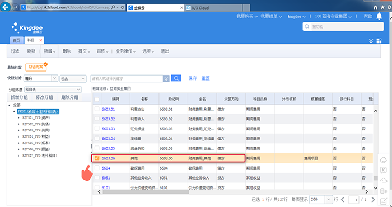
Task: Open keyword input dropdown arrow
Action: coord(166,78)
